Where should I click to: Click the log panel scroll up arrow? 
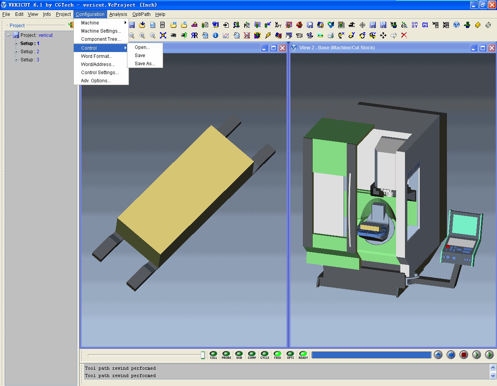pyautogui.click(x=493, y=368)
